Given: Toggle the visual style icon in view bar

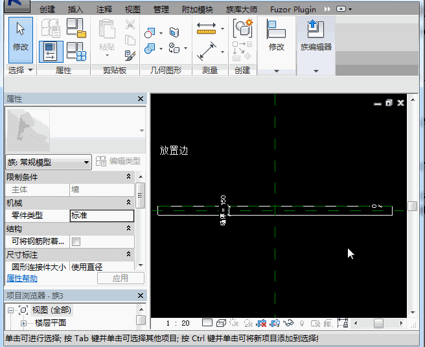Looking at the screenshot, I should pos(220,323).
